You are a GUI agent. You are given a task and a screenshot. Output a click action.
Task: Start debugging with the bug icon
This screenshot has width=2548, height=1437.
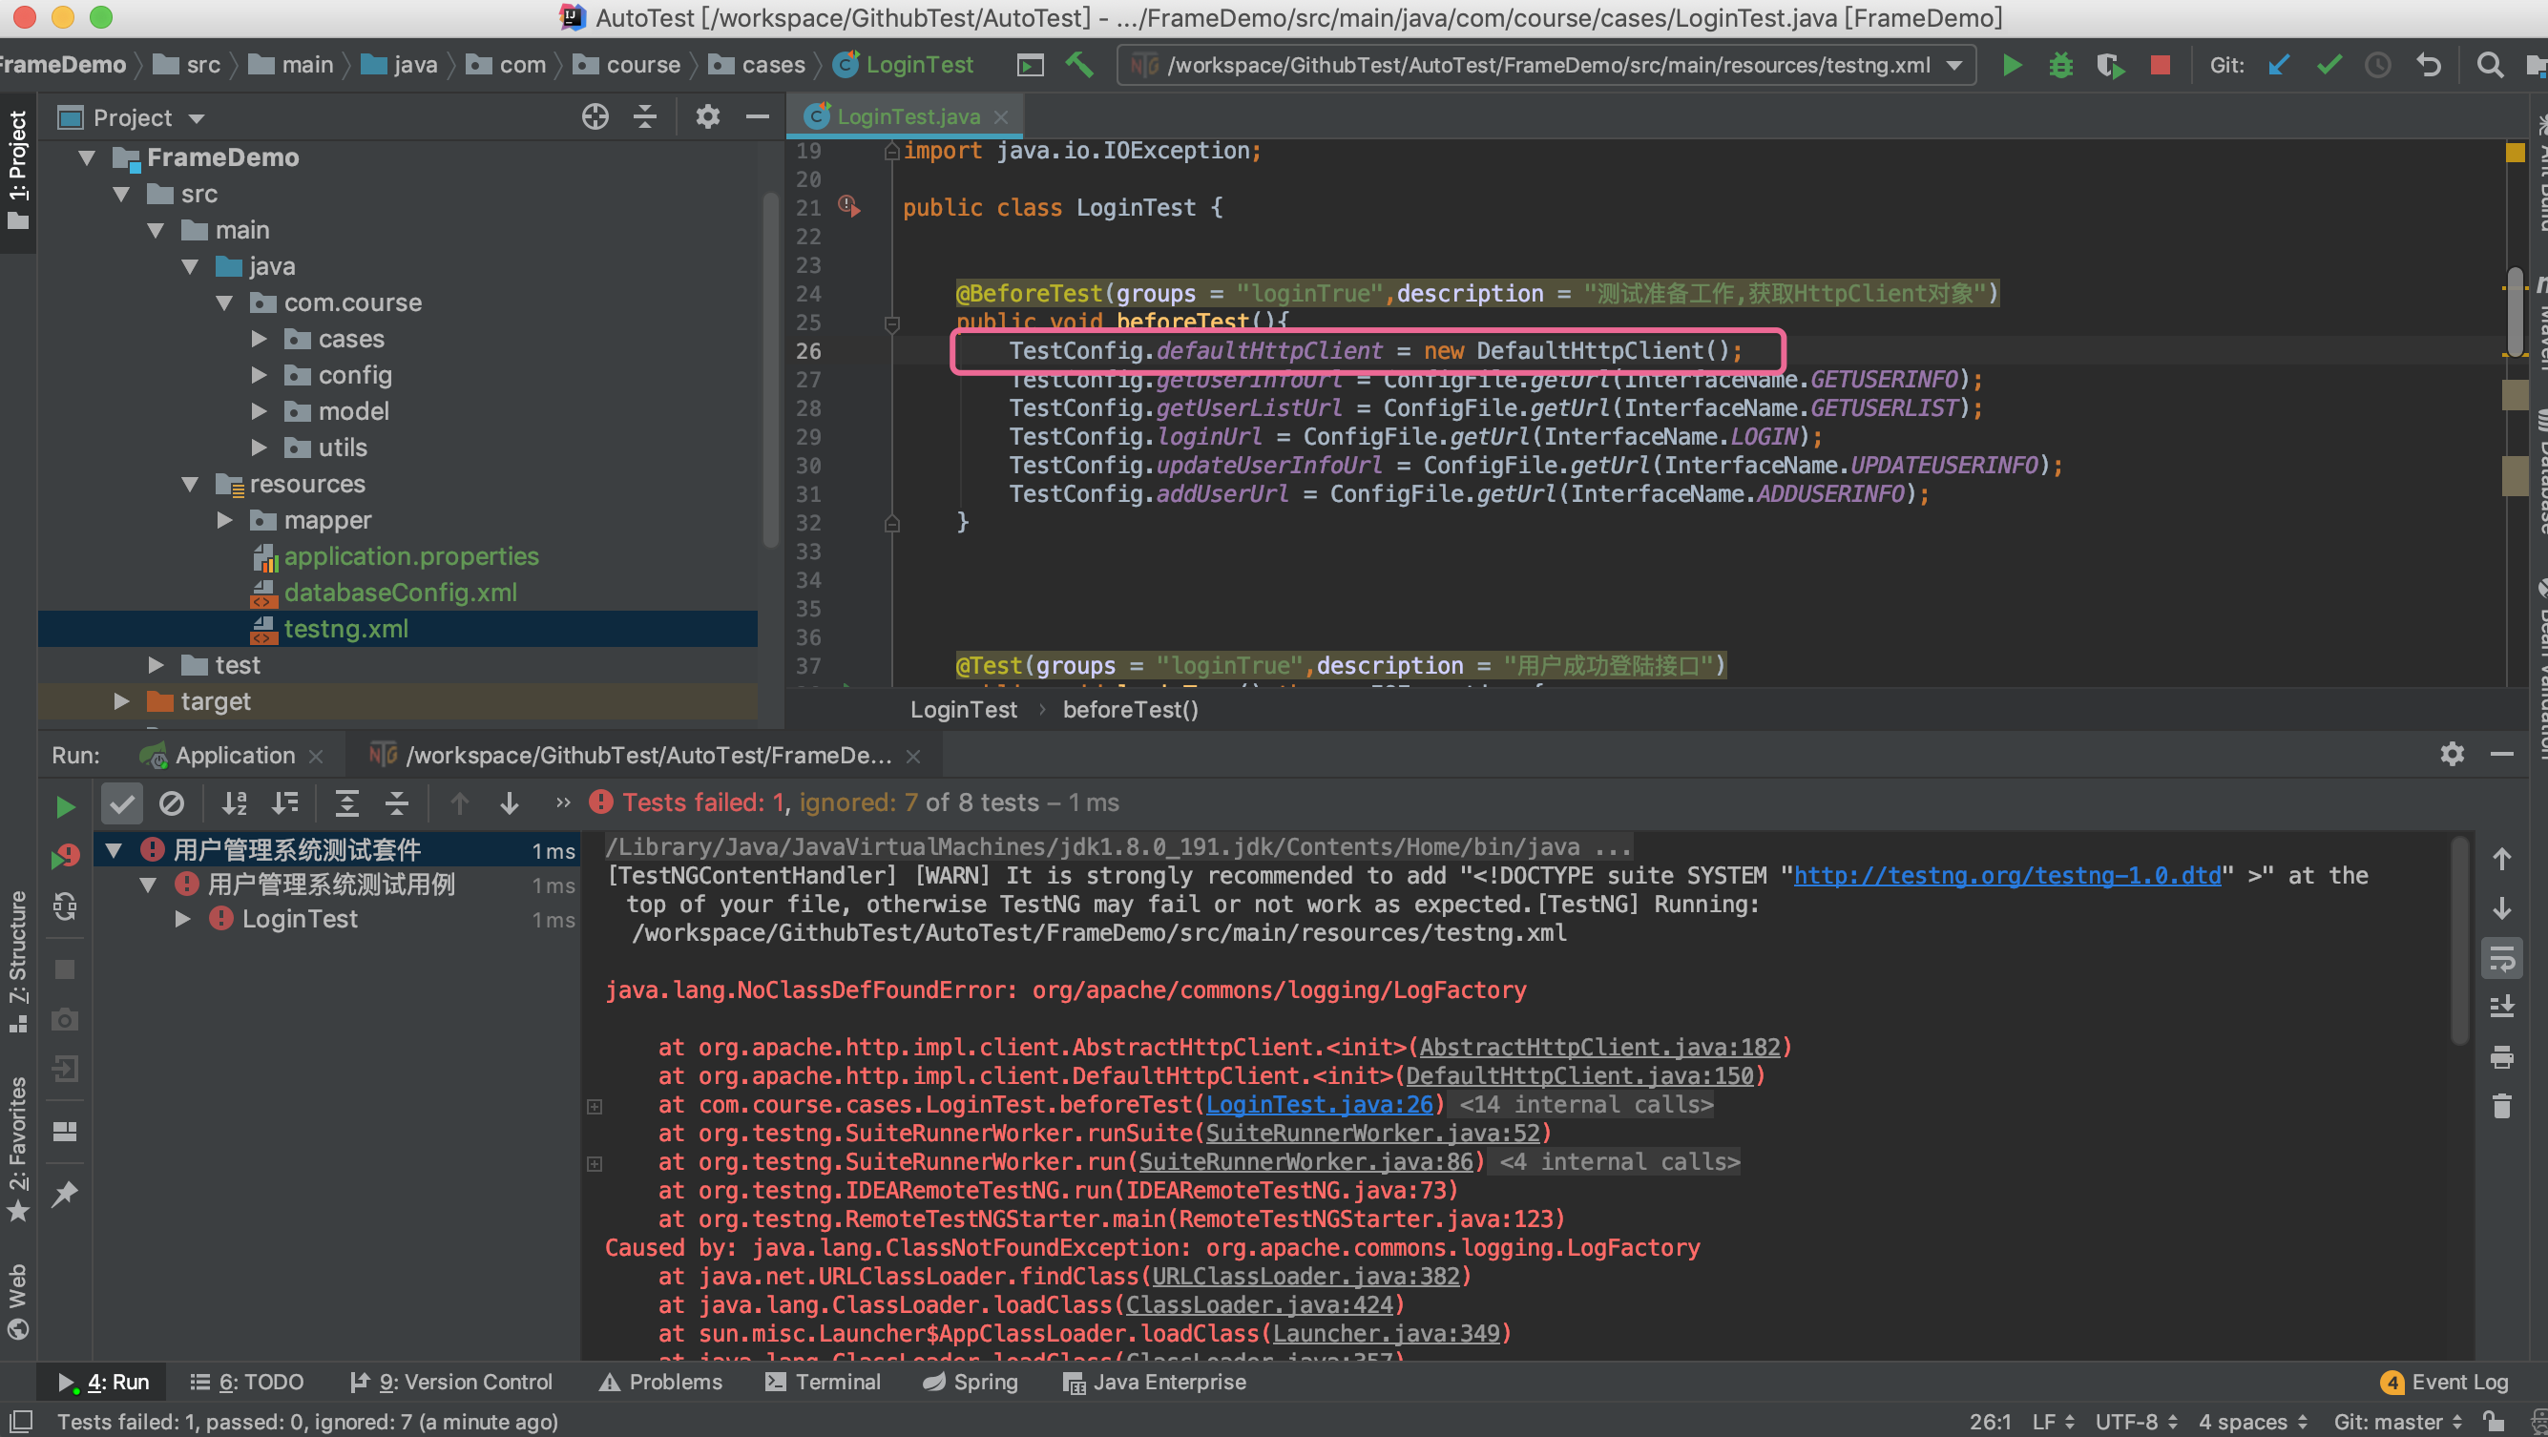coord(2060,65)
